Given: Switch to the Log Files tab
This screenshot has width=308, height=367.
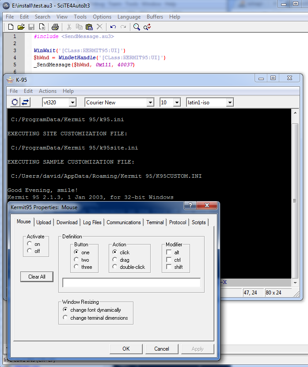Looking at the screenshot, I should pos(92,222).
